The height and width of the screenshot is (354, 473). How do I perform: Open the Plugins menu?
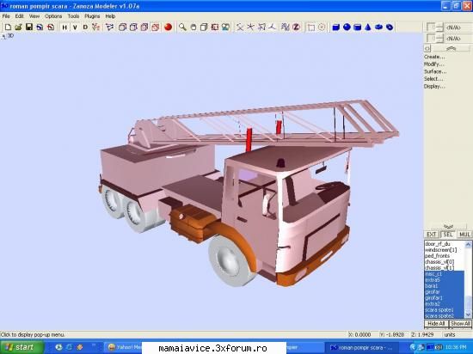92,16
